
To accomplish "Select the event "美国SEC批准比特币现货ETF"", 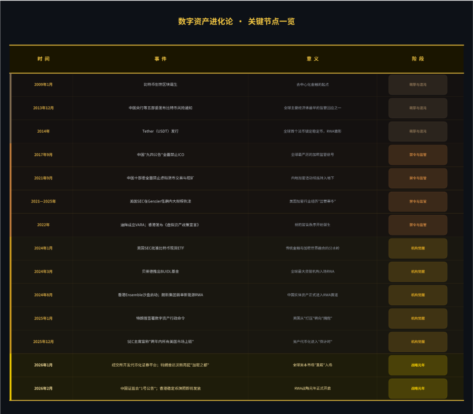I will click(160, 248).
